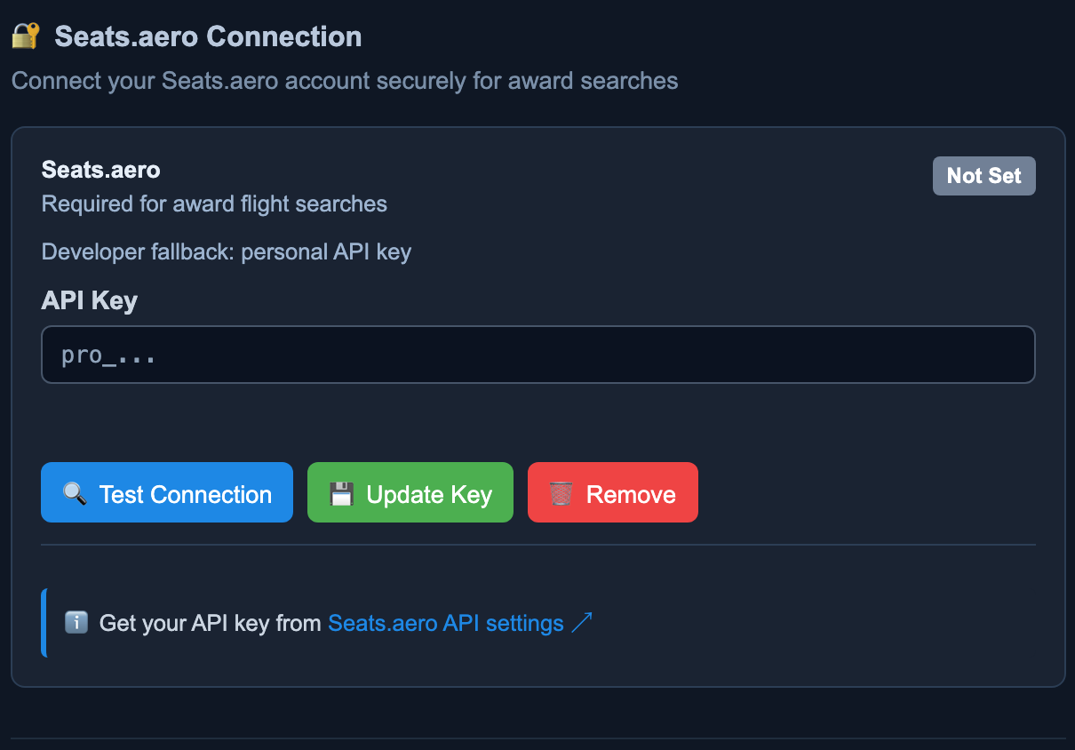Open the Seats.aero API settings link
1075x750 pixels.
click(x=460, y=623)
